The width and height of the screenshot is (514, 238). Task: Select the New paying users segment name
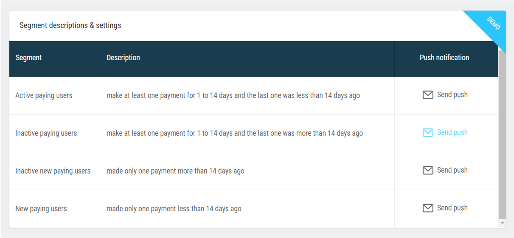(41, 209)
